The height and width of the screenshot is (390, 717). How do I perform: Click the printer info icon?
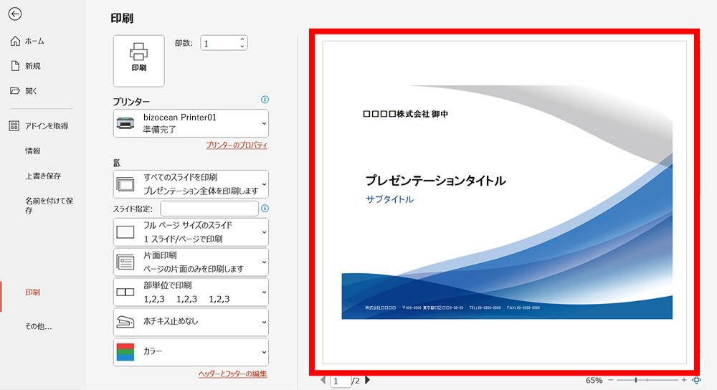pyautogui.click(x=265, y=100)
